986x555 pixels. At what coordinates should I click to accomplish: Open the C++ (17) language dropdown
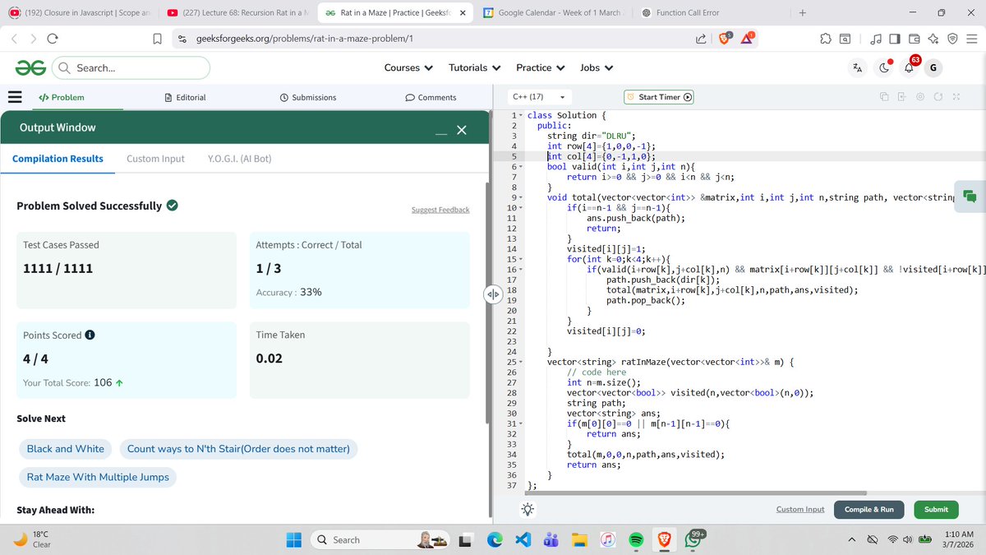[539, 97]
